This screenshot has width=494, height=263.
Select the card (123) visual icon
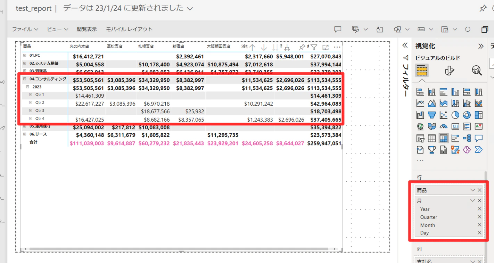(x=455, y=126)
